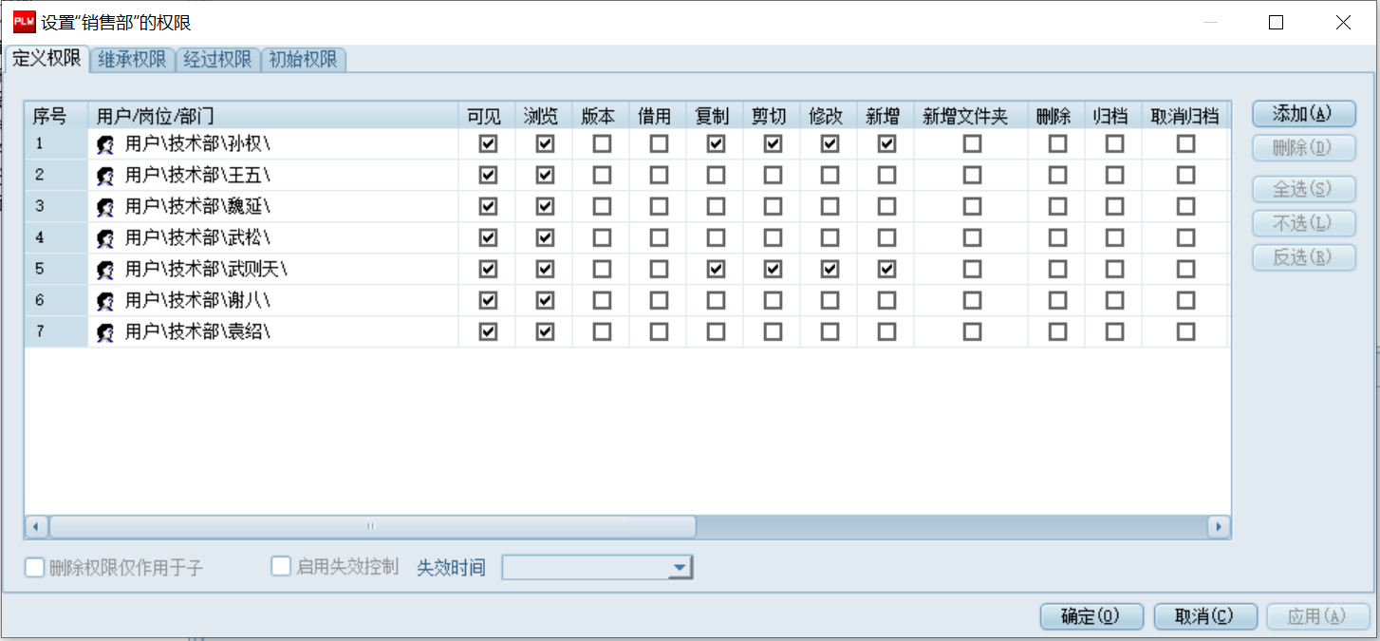Click right arrow of horizontal scrollbar
The width and height of the screenshot is (1380, 641).
[1219, 526]
